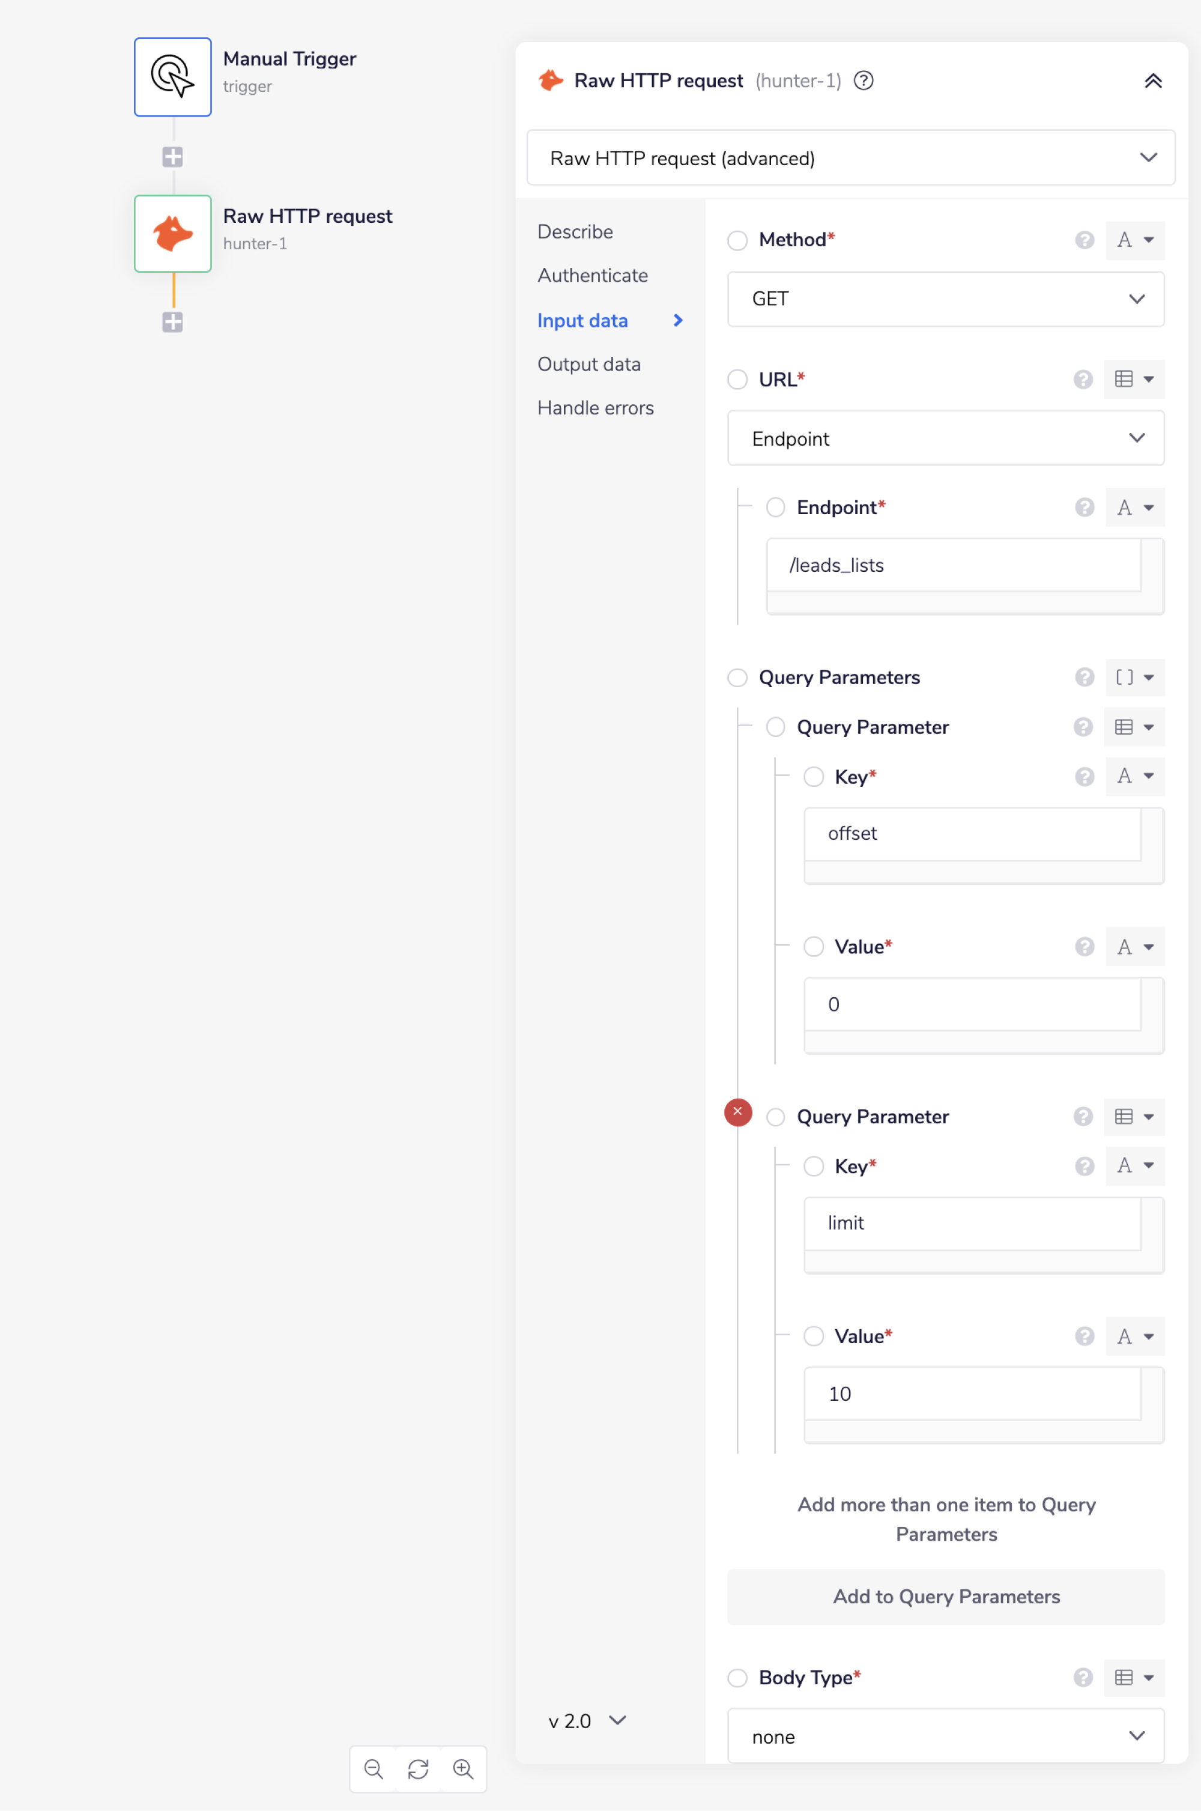This screenshot has width=1201, height=1811.
Task: Select the Hunter fox node icon
Action: pyautogui.click(x=172, y=234)
